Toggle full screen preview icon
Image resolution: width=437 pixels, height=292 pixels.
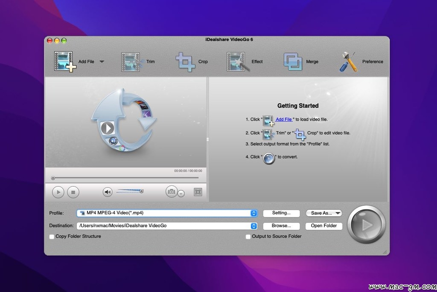tap(198, 192)
